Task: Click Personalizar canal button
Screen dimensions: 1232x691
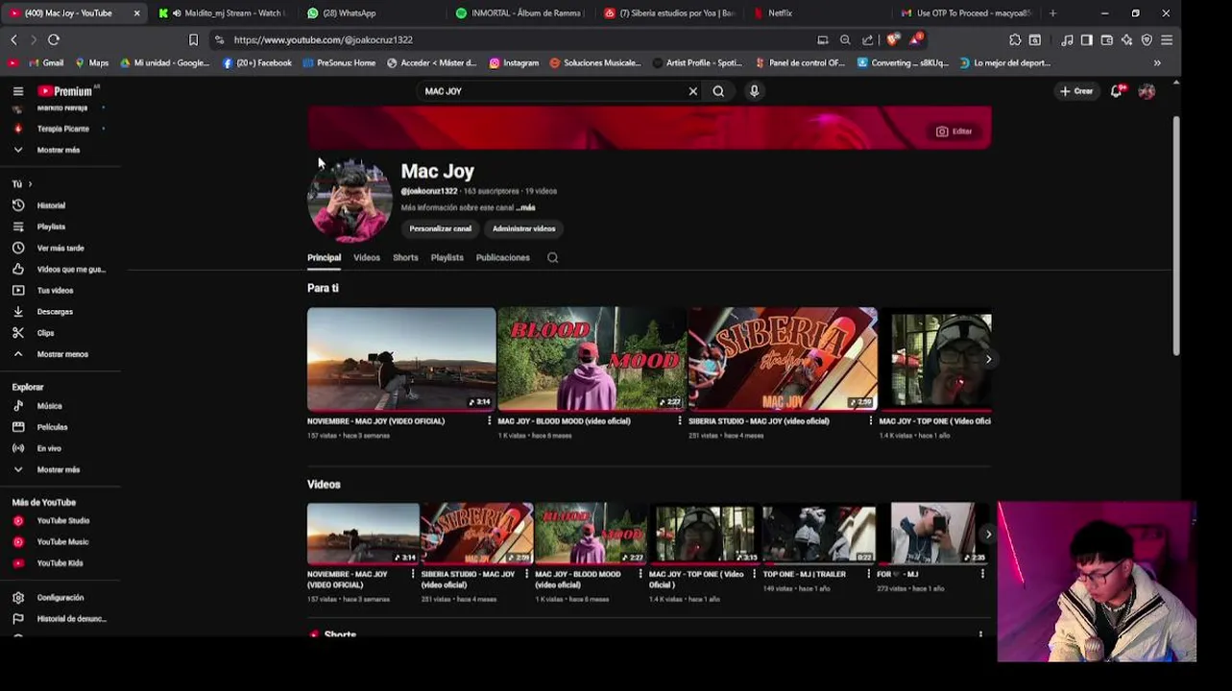Action: click(x=440, y=228)
